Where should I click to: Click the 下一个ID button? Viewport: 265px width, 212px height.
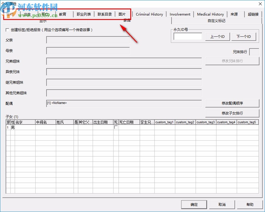(244, 36)
